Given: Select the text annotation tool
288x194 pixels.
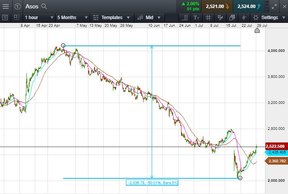Looking at the screenshot, I should tap(196, 18).
